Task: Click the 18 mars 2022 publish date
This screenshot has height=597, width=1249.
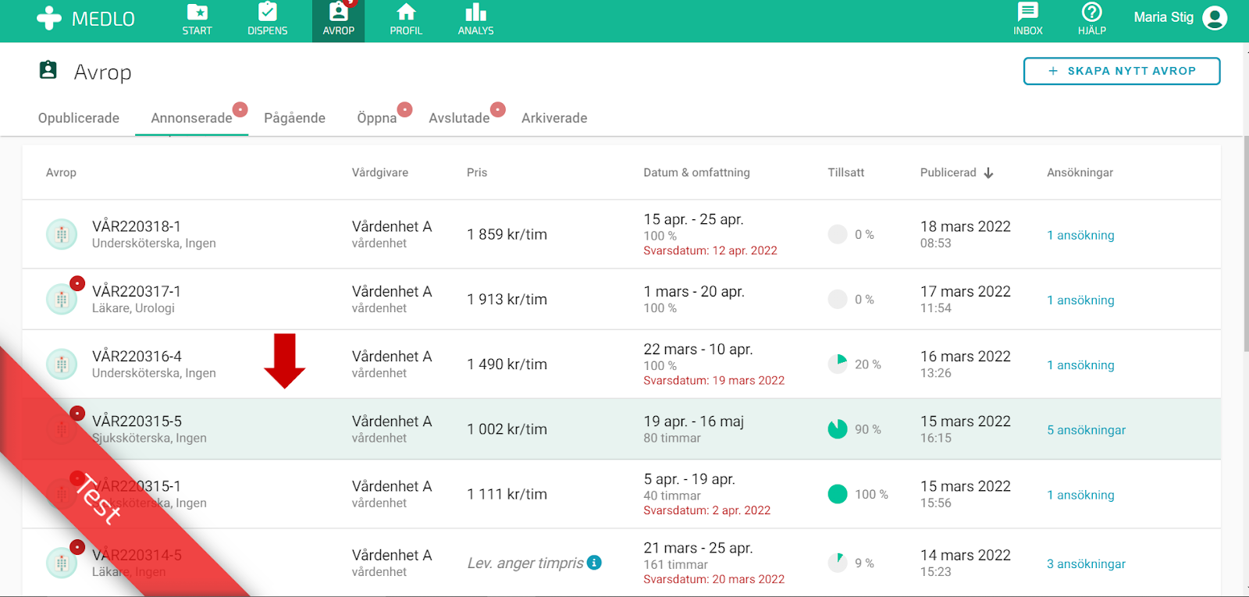Action: (x=965, y=226)
